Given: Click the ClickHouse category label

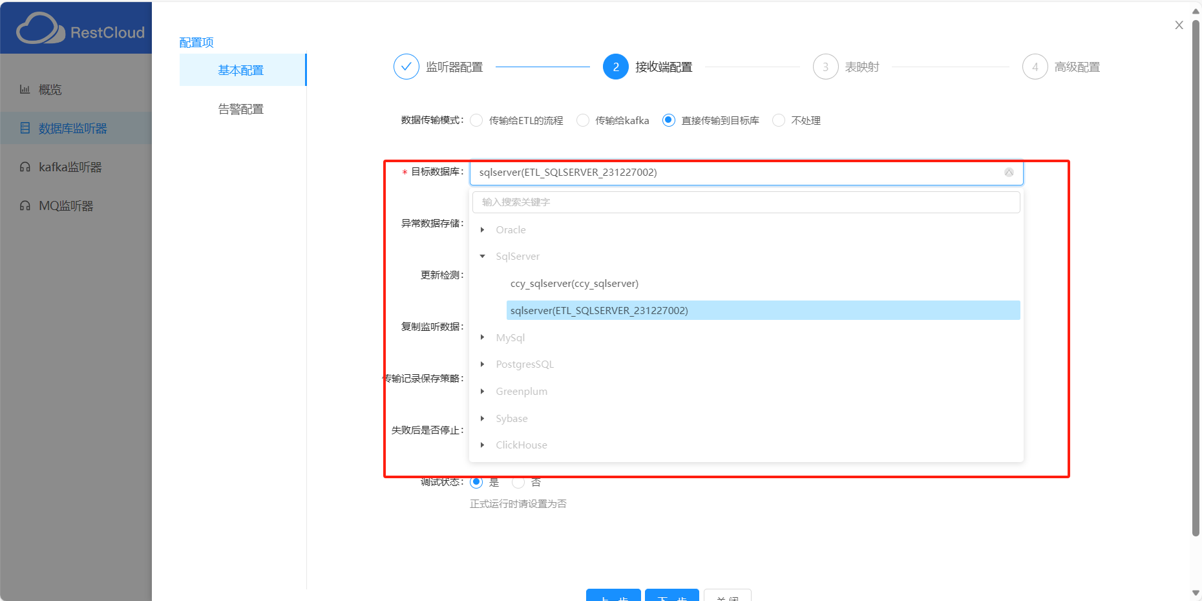Looking at the screenshot, I should 522,445.
